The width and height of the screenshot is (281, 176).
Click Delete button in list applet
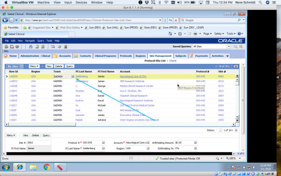point(59,66)
